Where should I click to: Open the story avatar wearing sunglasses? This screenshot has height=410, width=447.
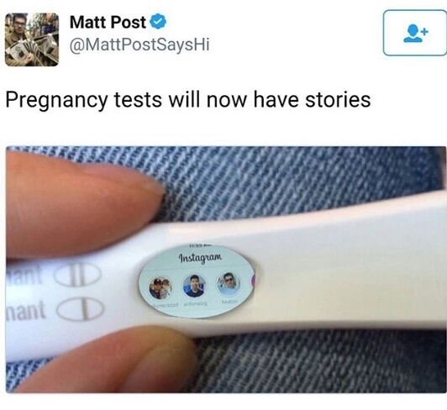229,284
